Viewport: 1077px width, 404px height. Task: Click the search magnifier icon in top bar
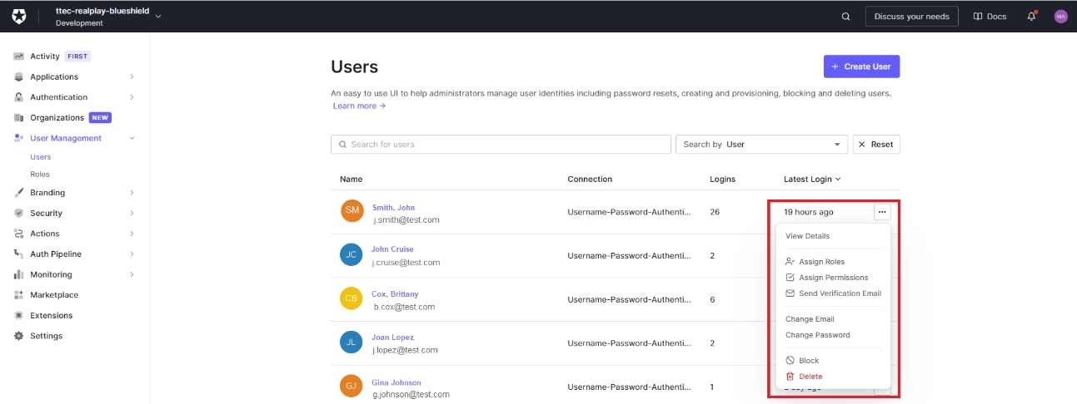[845, 17]
